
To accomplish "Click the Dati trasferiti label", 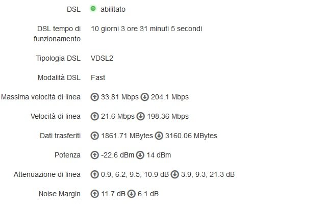I will coord(60,136).
